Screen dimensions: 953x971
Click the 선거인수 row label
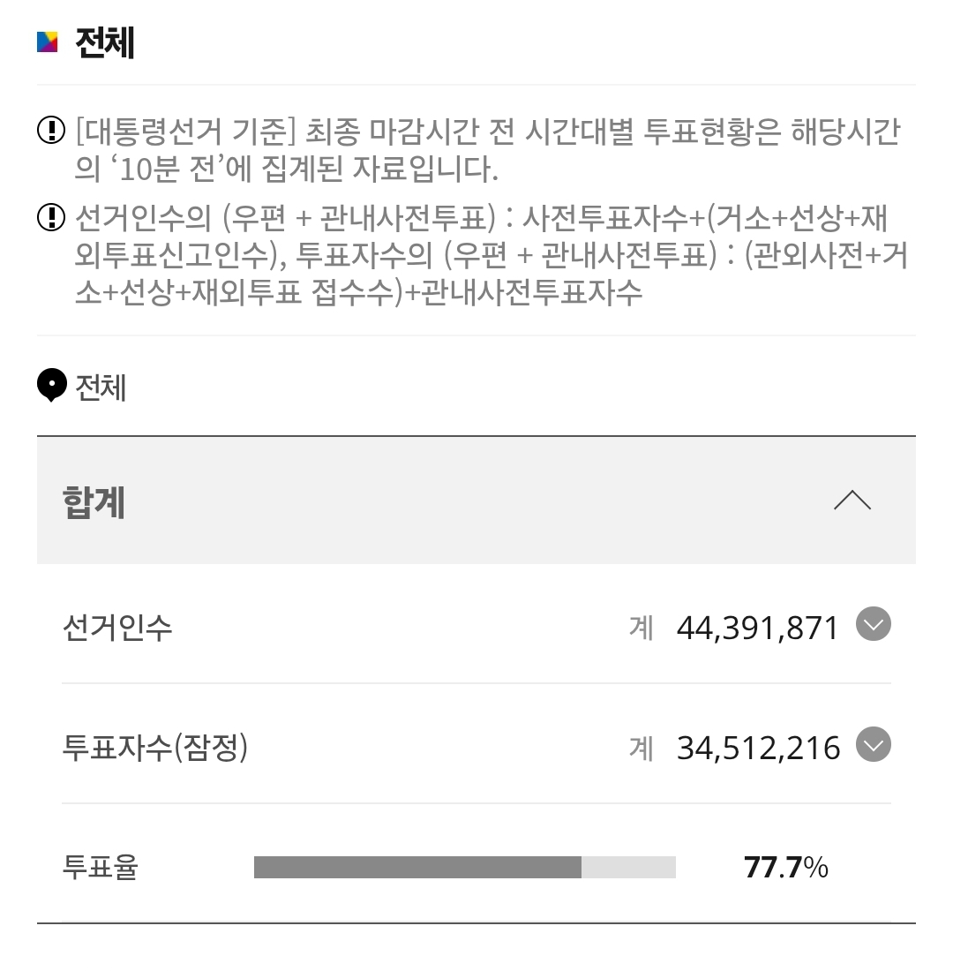[x=116, y=627]
